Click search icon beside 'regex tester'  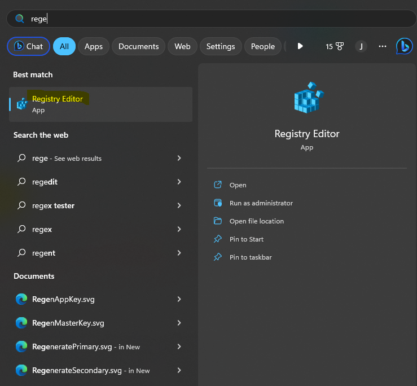21,205
